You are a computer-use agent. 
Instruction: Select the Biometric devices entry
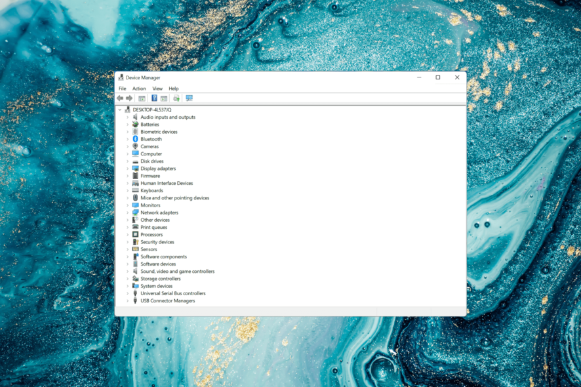coord(159,131)
